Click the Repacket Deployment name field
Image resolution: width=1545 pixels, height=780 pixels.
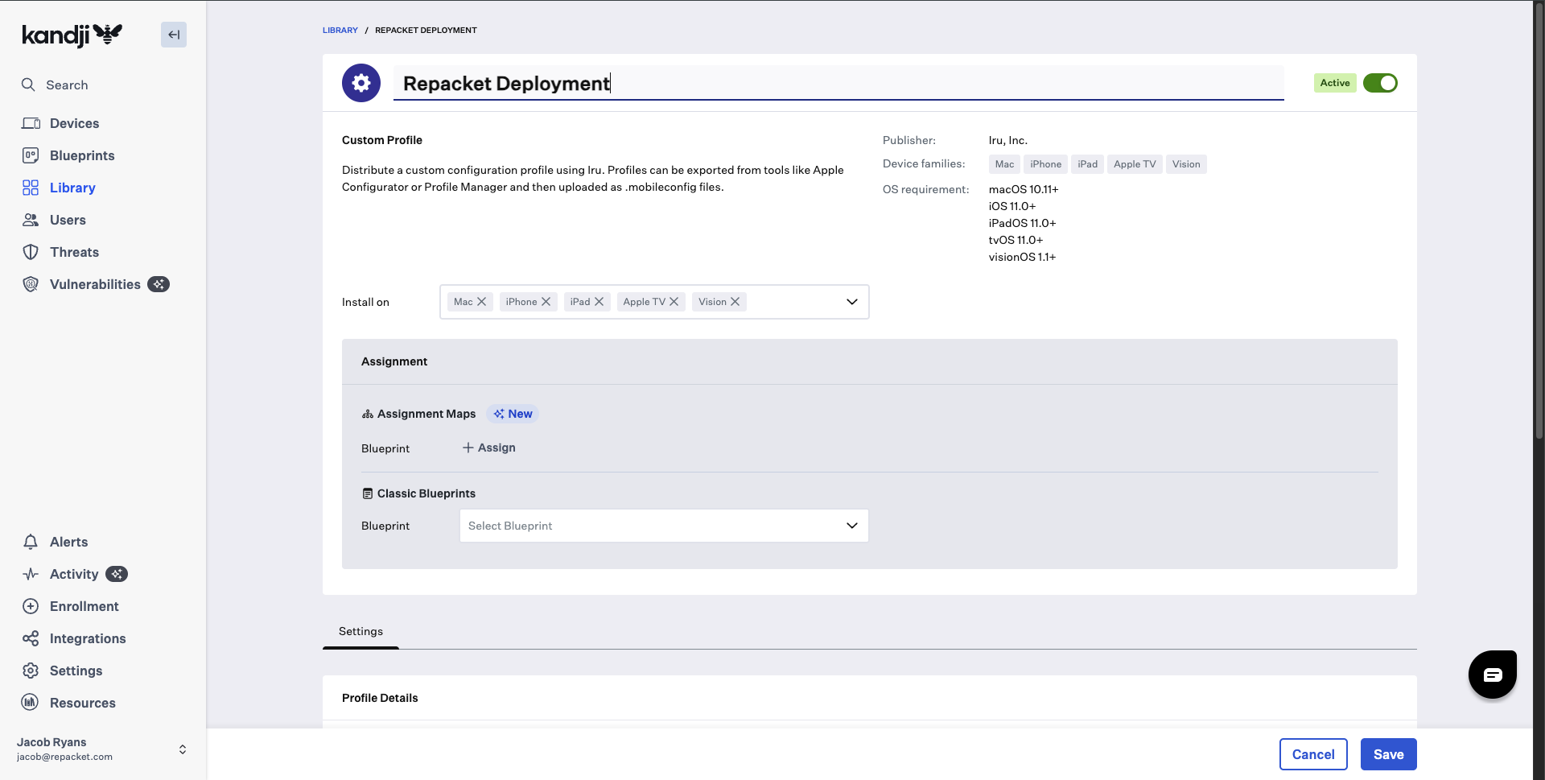[x=838, y=83]
